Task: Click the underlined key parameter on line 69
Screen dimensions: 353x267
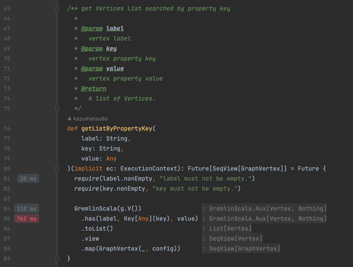Action: point(111,48)
